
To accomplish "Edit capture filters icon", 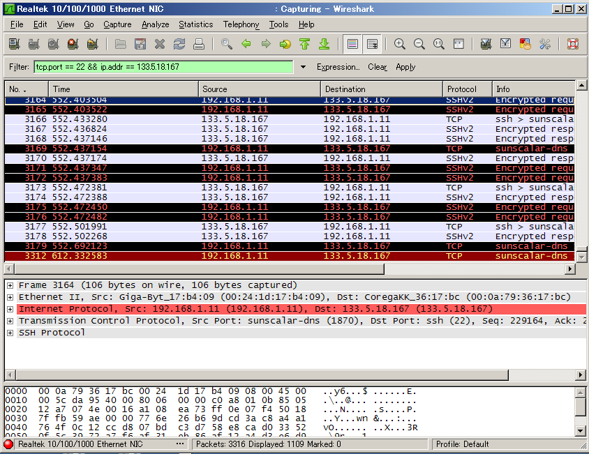I will (486, 44).
